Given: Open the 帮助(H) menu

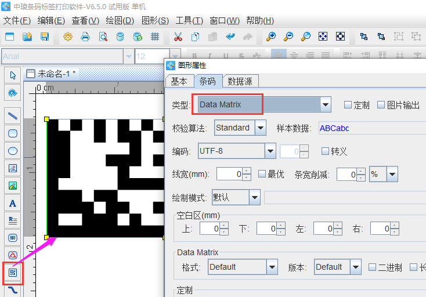Looking at the screenshot, I should 260,21.
